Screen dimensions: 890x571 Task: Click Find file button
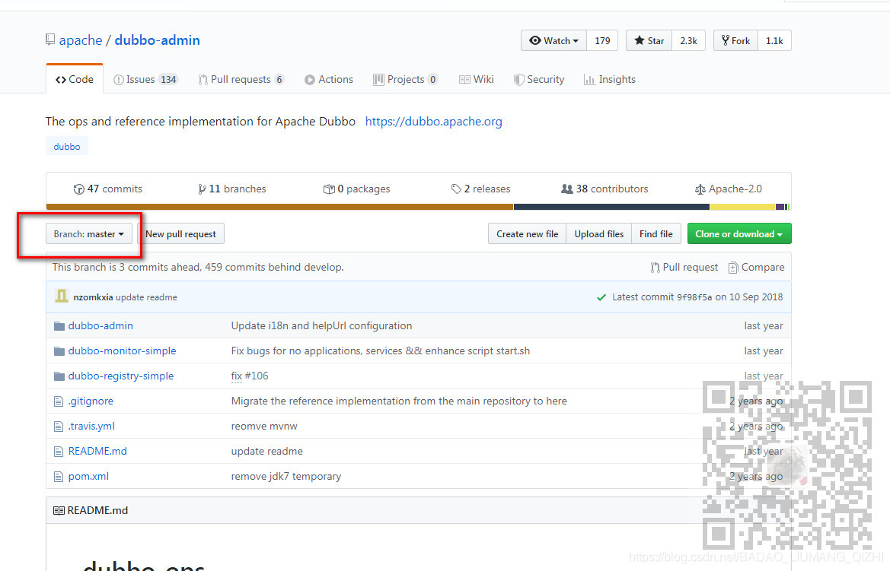click(656, 233)
